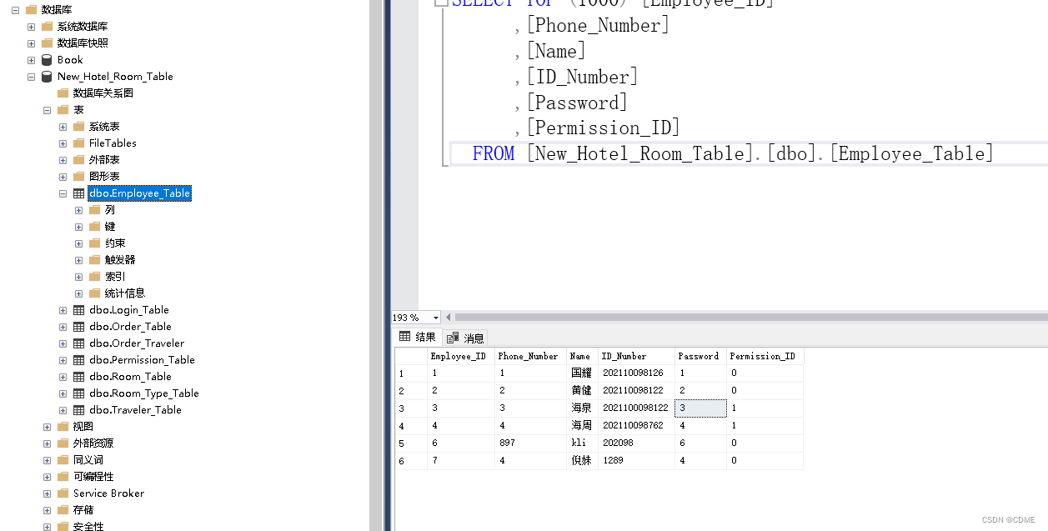Screen dimensions: 1048x531
Task: Select result row header 4
Action: (x=411, y=426)
